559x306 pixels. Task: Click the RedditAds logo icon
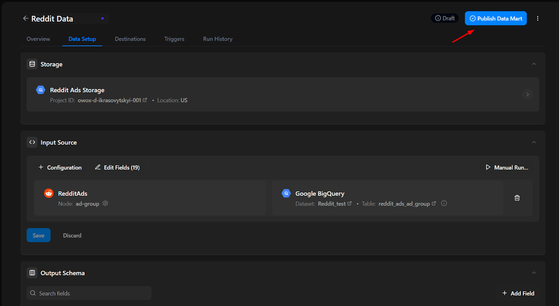coord(49,193)
